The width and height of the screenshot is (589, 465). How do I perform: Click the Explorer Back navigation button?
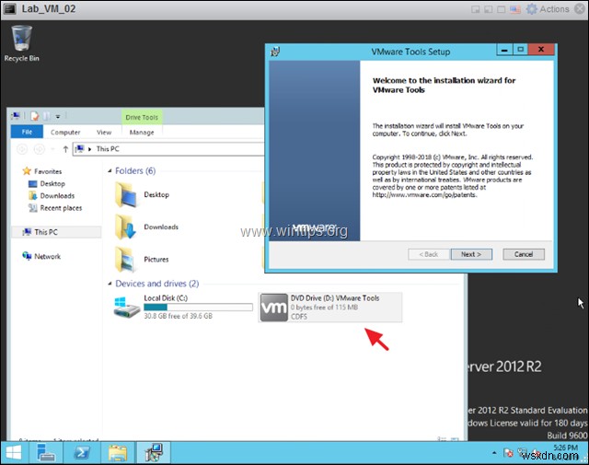[x=22, y=149]
